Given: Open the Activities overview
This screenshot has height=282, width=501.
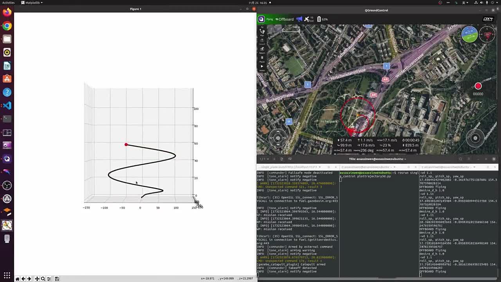Looking at the screenshot, I should pos(8,3).
